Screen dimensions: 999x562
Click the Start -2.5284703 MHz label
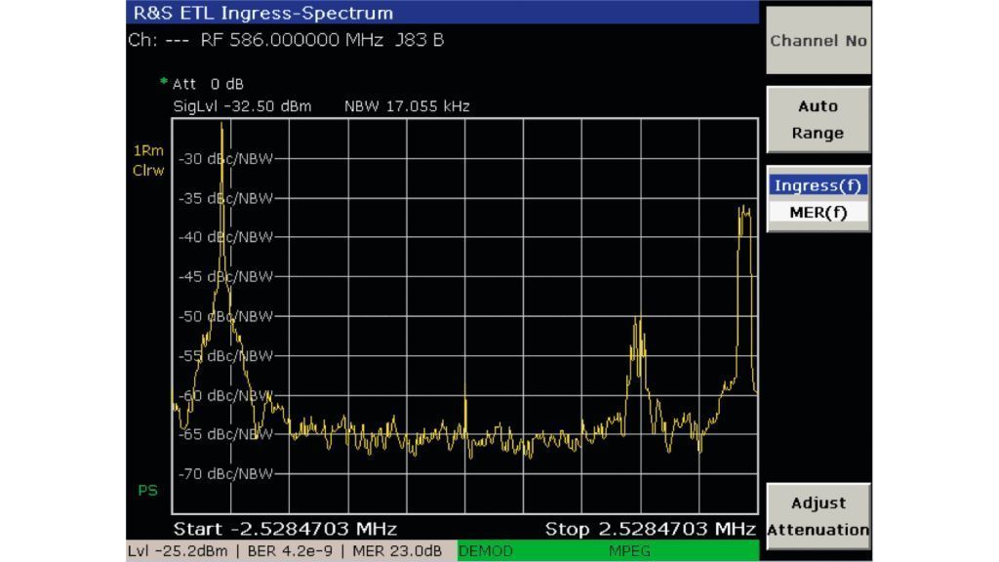(285, 529)
